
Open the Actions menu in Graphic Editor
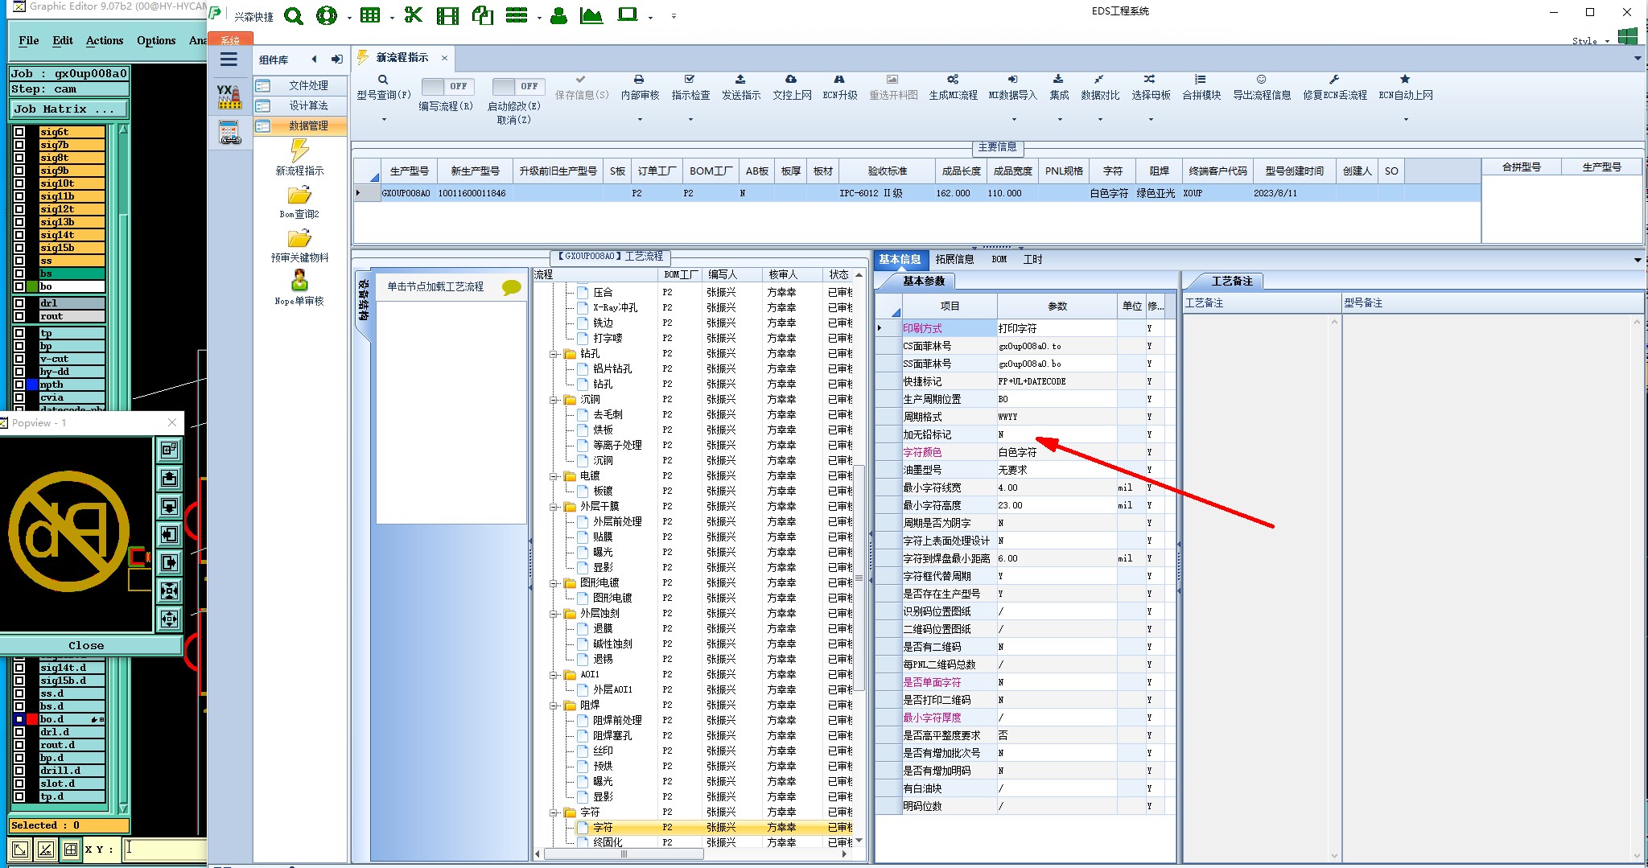(105, 40)
